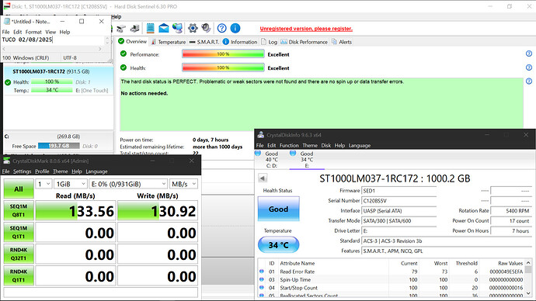
Task: Expand the 1GiB test size dropdown
Action: [x=71, y=184]
